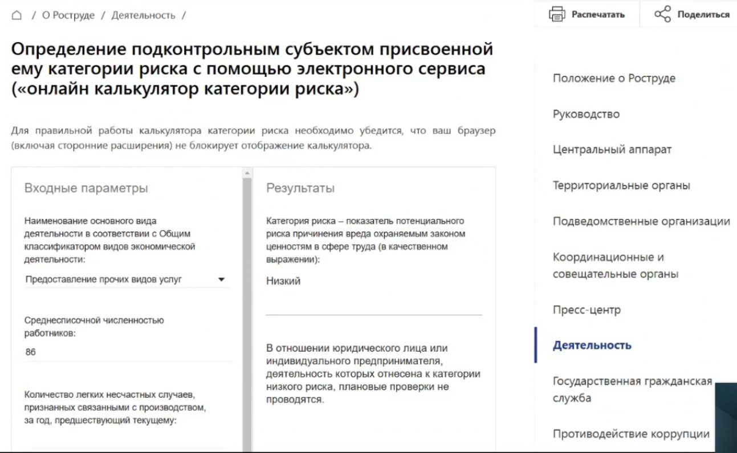Open the activity type dropdown arrow
737x453 pixels.
pyautogui.click(x=222, y=279)
